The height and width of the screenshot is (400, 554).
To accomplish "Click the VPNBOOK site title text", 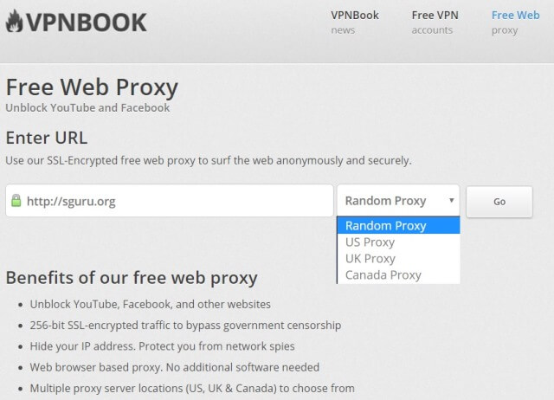I will click(x=87, y=23).
